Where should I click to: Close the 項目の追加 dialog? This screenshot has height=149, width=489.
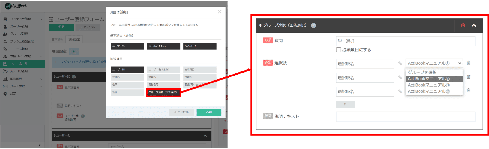[x=219, y=12]
